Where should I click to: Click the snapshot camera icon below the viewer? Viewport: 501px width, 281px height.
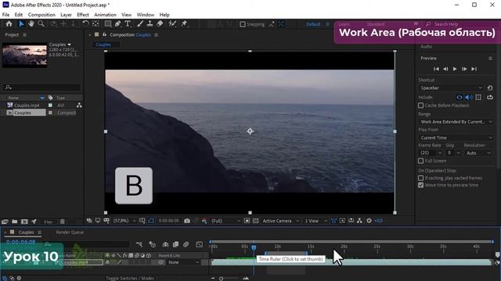pyautogui.click(x=187, y=221)
